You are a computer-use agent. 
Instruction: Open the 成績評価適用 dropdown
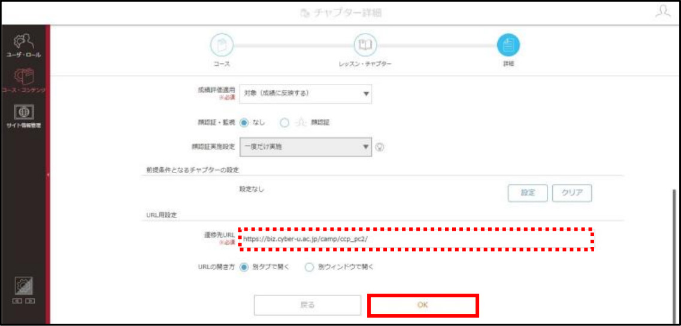tap(305, 94)
